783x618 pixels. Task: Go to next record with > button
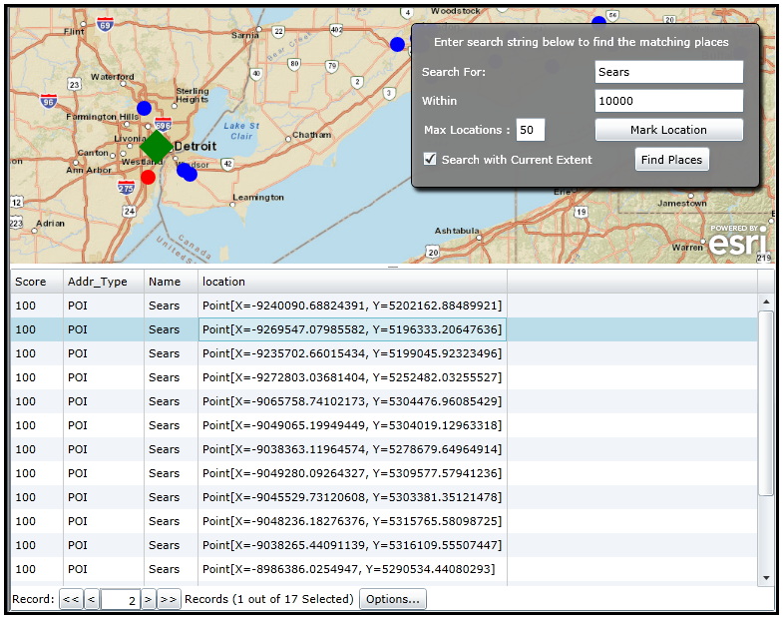(x=149, y=599)
